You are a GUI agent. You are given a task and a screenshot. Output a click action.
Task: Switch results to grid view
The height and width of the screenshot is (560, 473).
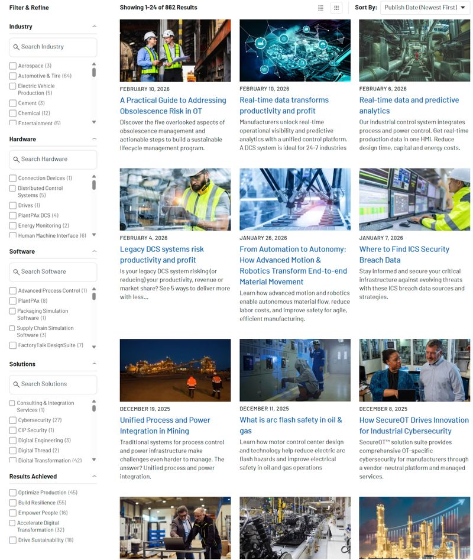tap(336, 8)
